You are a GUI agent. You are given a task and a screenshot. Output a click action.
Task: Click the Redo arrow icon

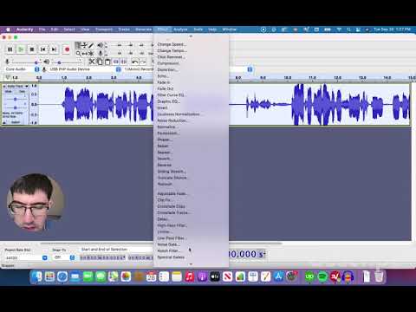pyautogui.click(x=143, y=62)
